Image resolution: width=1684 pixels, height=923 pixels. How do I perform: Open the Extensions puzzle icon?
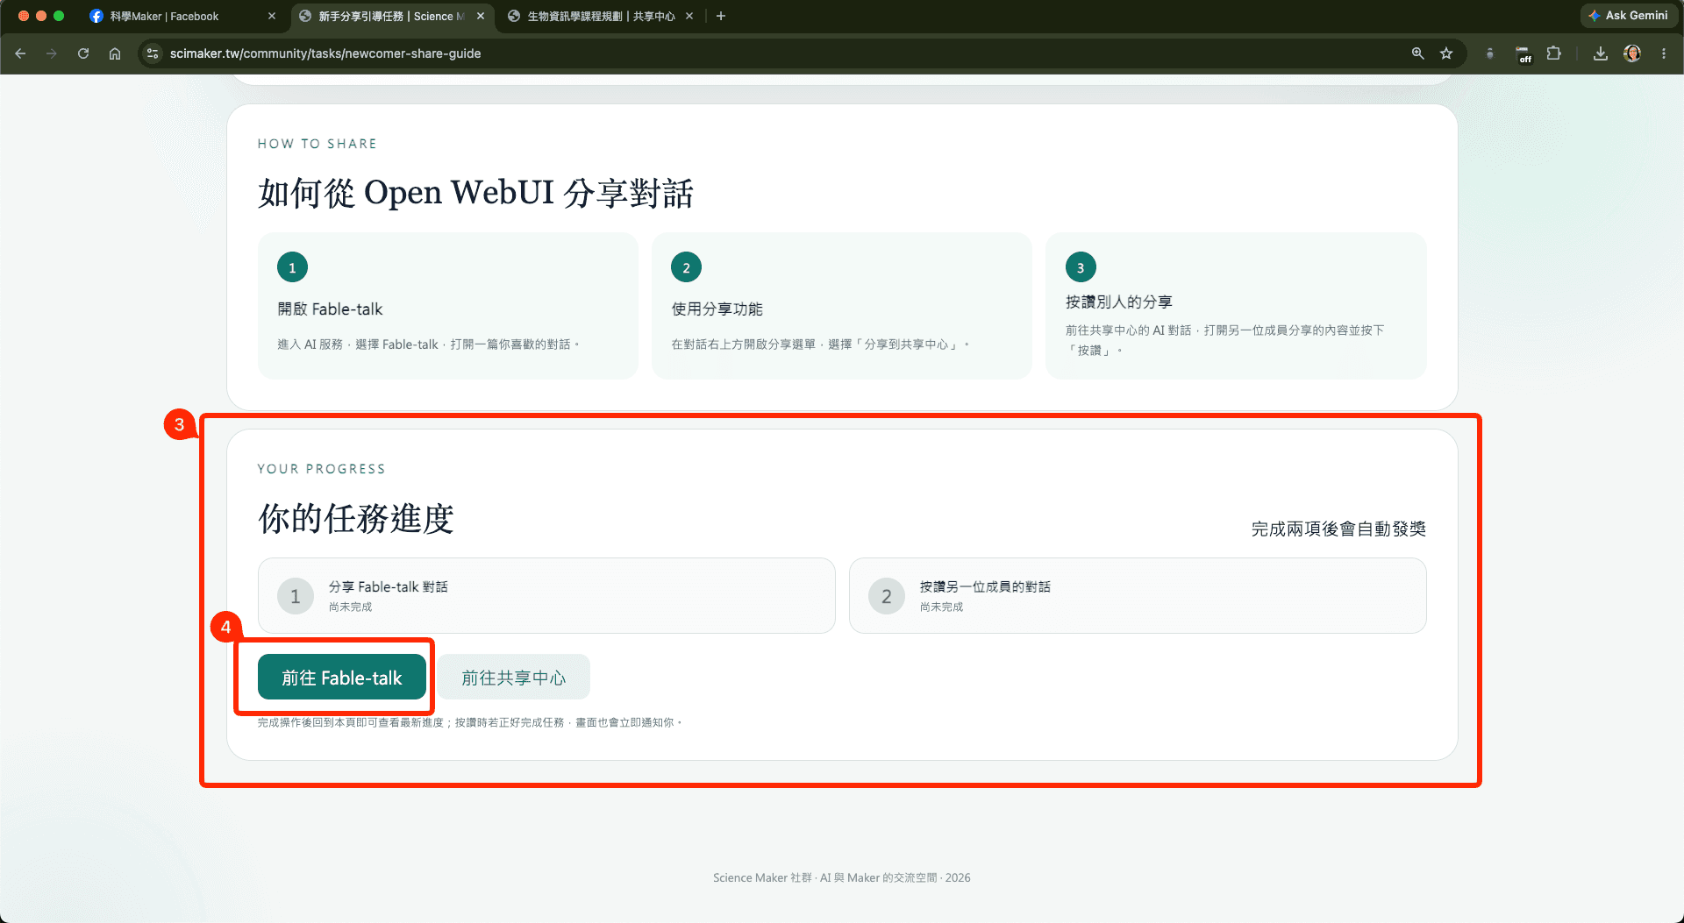1553,53
